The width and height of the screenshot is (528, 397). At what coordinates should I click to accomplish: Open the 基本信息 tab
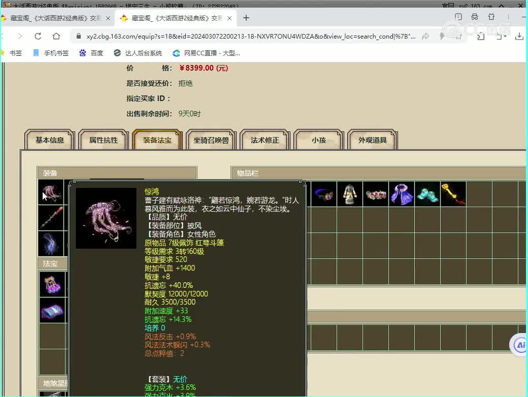click(50, 140)
